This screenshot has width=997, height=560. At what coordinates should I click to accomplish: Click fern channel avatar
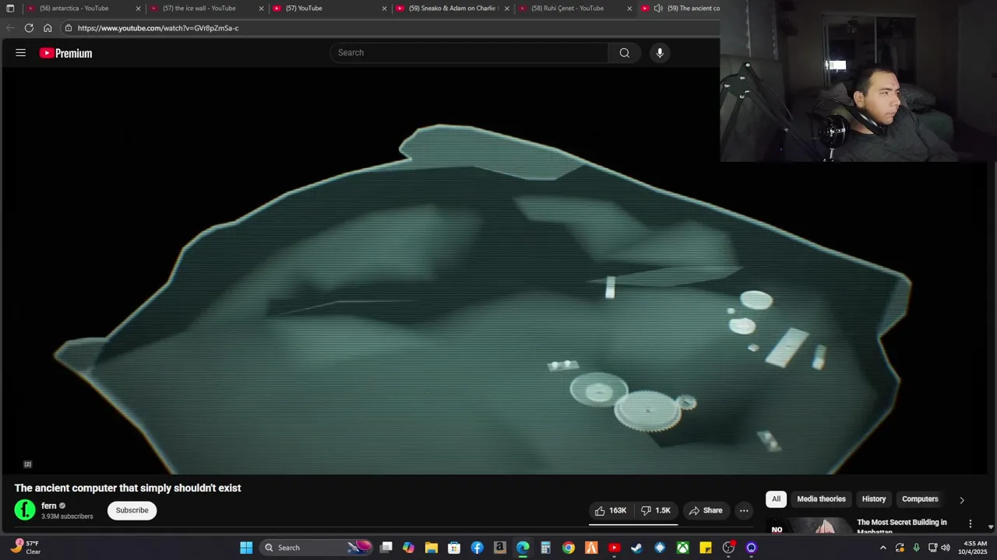click(x=25, y=510)
